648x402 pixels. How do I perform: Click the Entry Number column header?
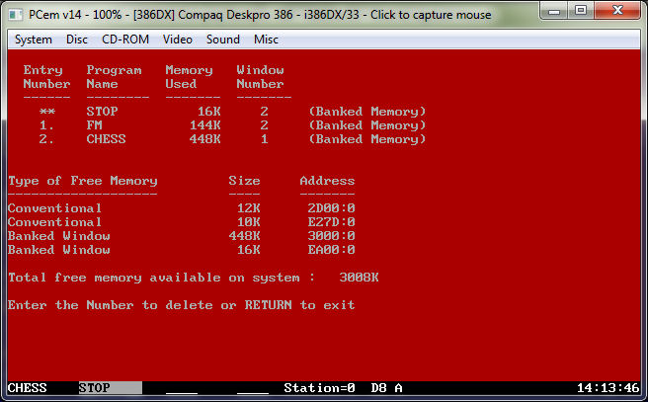pos(46,77)
